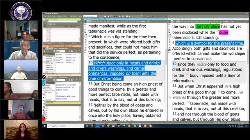Click the taskbar search box
Screen dimensions: 250x140
point(66,126)
